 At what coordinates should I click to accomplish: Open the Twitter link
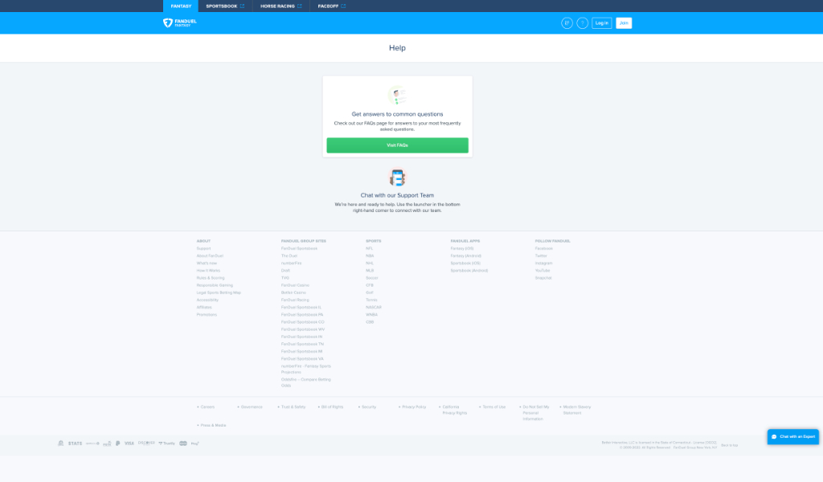pos(541,256)
